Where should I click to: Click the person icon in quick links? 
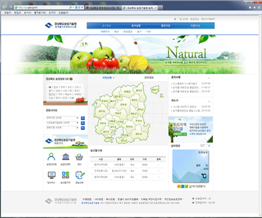pos(51,157)
